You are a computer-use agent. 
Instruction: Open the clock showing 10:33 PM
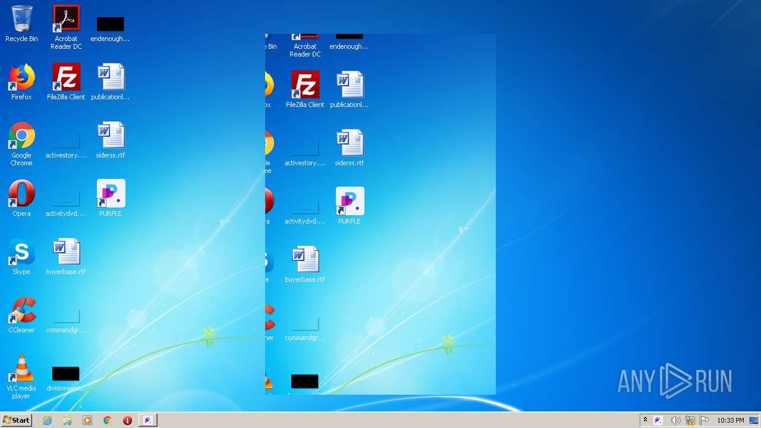(x=730, y=420)
